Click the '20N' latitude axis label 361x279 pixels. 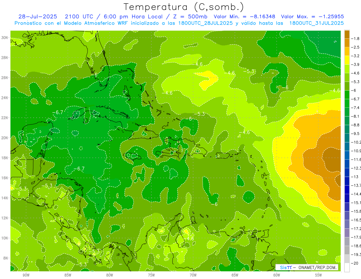pos(5,138)
